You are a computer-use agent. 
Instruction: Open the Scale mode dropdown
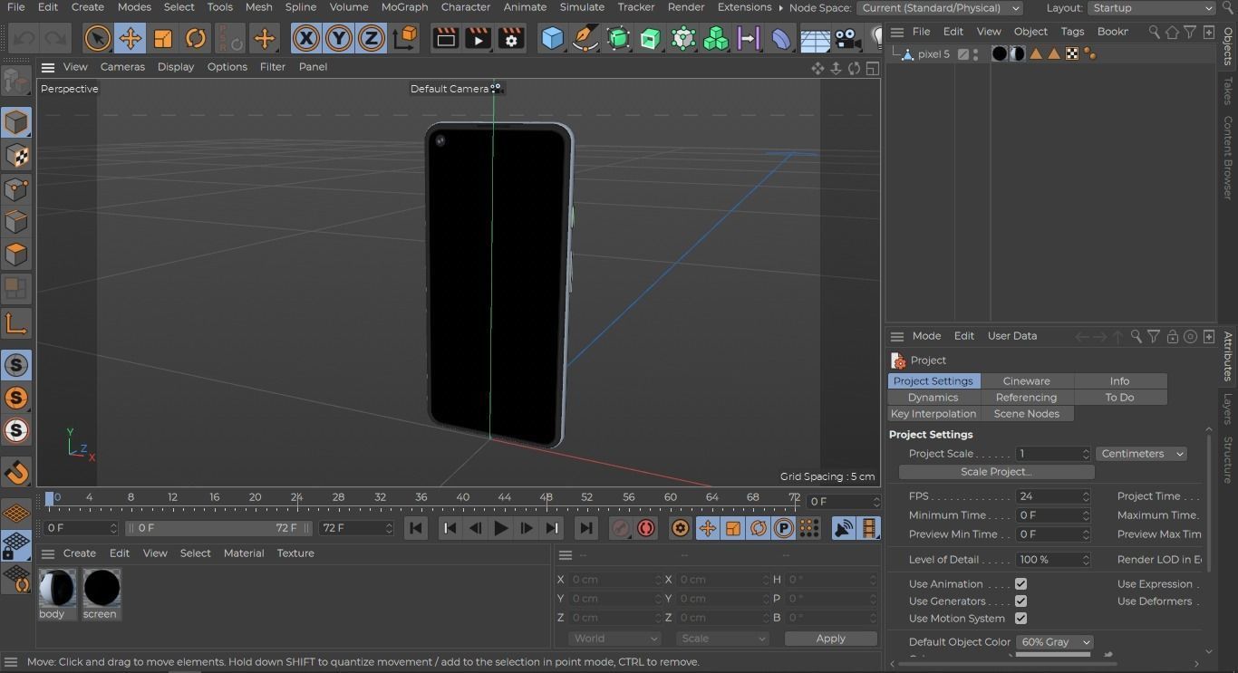[x=721, y=639]
